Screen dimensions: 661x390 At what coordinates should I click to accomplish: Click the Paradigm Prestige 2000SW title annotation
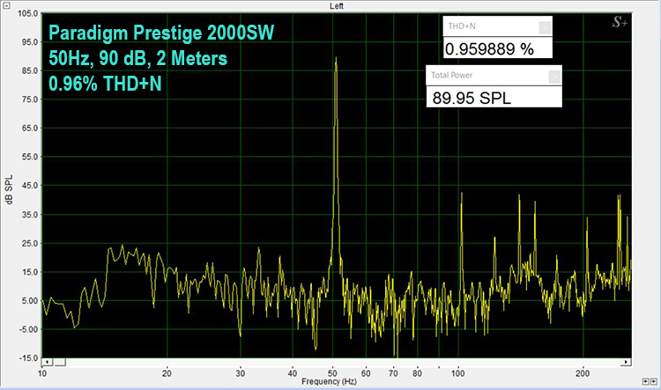point(161,35)
